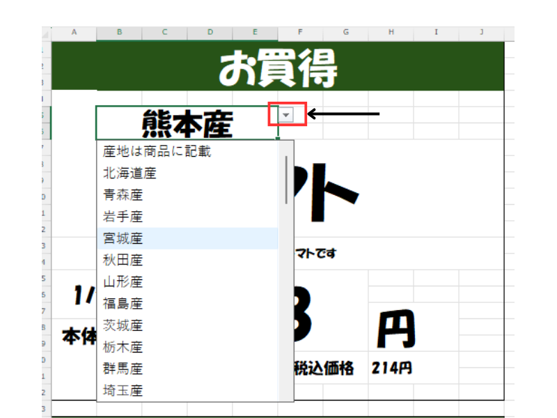The width and height of the screenshot is (557, 418).
Task: Pick 山形産 in the dropdown list
Action: point(123,281)
